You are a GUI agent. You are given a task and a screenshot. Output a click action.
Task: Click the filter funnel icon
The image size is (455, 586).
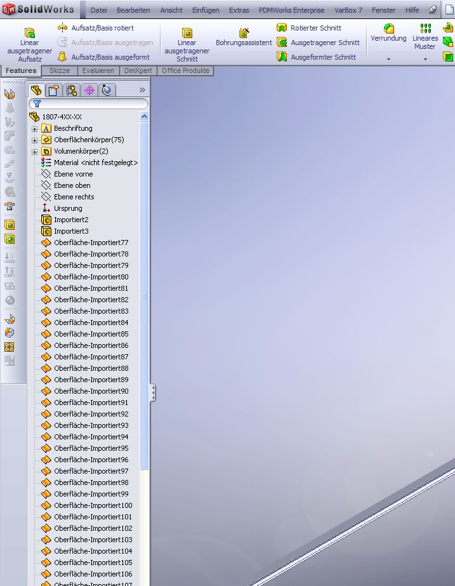point(37,103)
